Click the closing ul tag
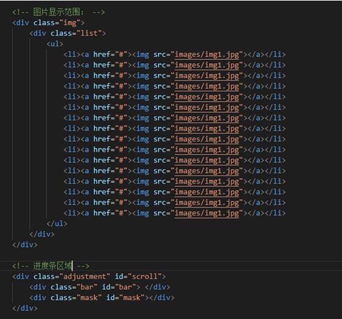The image size is (342, 319). coord(57,224)
